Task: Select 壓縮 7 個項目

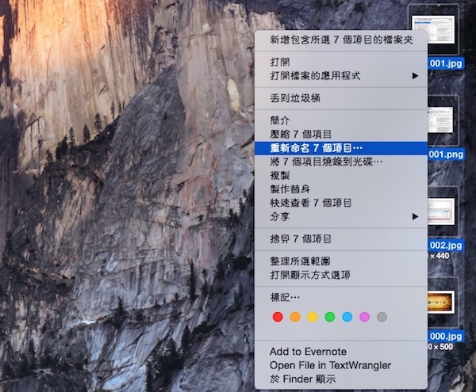Action: 341,134
